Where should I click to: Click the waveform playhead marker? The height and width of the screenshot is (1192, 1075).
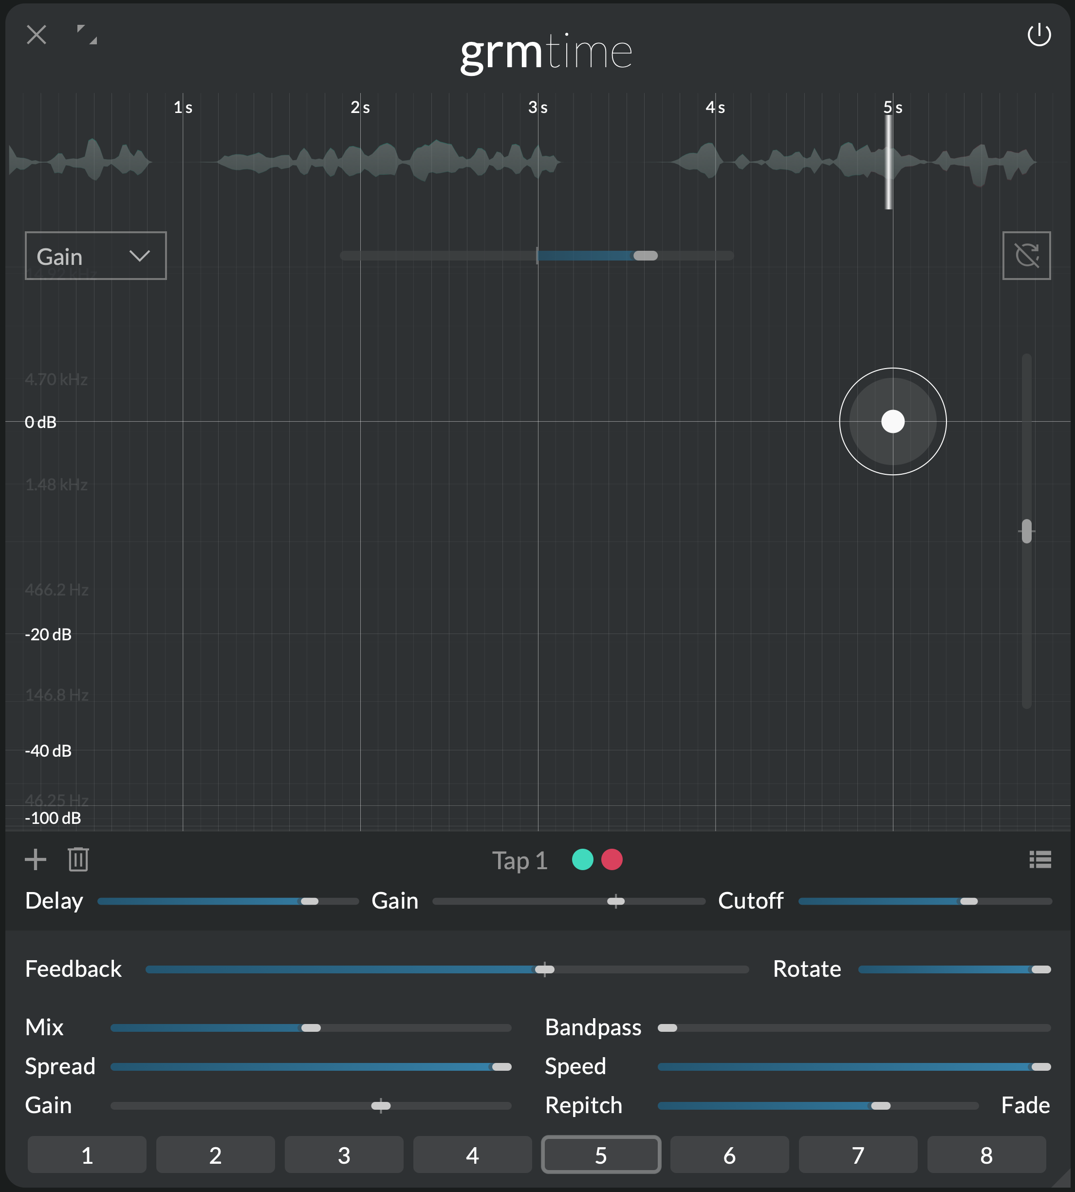click(889, 163)
